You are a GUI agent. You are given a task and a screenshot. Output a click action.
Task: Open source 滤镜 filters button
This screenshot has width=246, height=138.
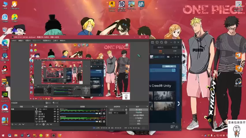pyautogui.click(x=56, y=103)
